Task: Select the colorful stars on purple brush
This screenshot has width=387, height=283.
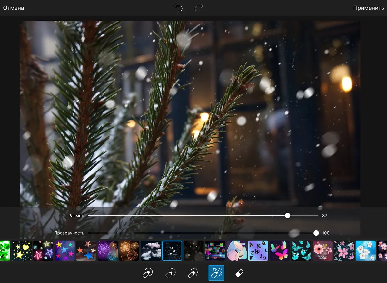Action: 65,251
